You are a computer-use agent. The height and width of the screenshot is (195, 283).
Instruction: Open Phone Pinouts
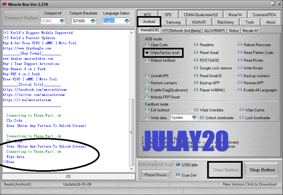tap(156, 175)
